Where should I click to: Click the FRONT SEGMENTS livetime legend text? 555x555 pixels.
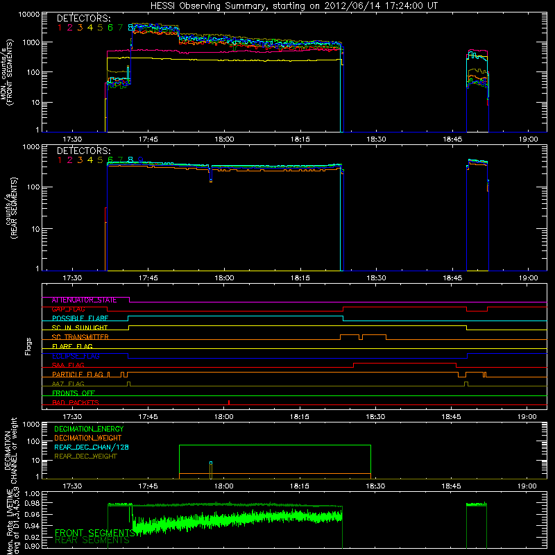[95, 533]
